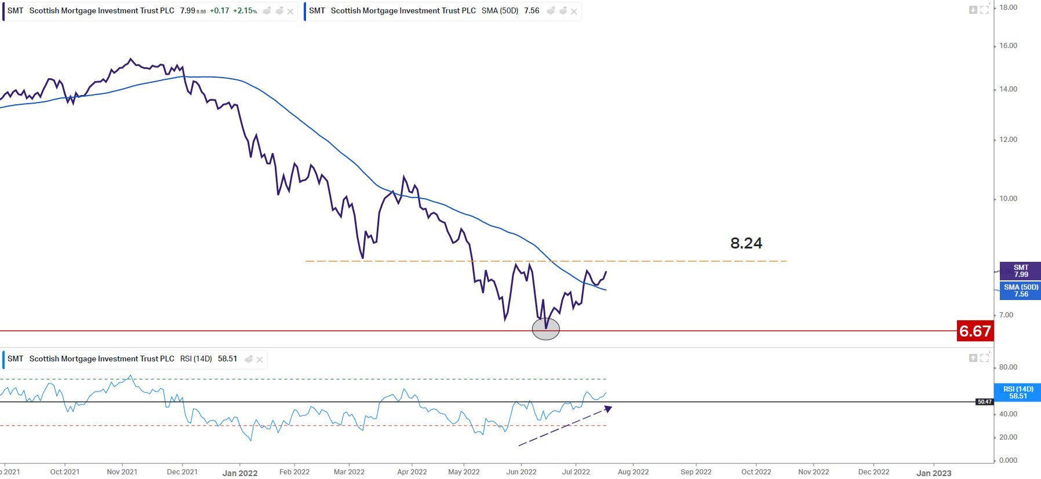The width and height of the screenshot is (1041, 479).
Task: Click the +2.15% change value in legend
Action: [245, 10]
